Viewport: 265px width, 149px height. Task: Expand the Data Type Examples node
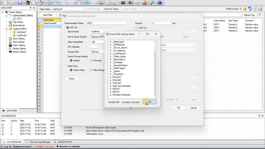[111, 86]
